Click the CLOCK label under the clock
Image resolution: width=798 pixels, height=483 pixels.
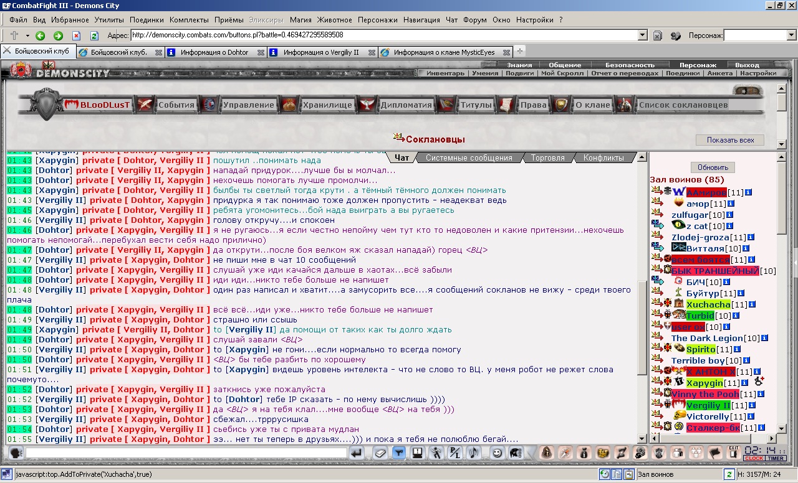click(x=754, y=458)
